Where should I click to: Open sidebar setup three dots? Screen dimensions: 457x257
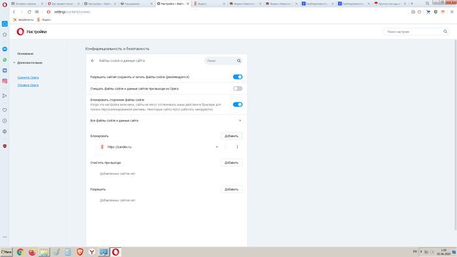[5, 237]
